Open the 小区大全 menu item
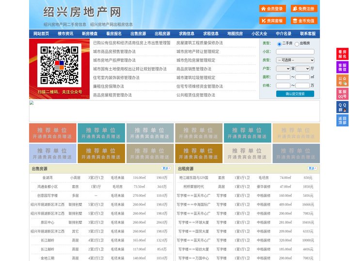Screen dimensions: 349x261 [259, 34]
